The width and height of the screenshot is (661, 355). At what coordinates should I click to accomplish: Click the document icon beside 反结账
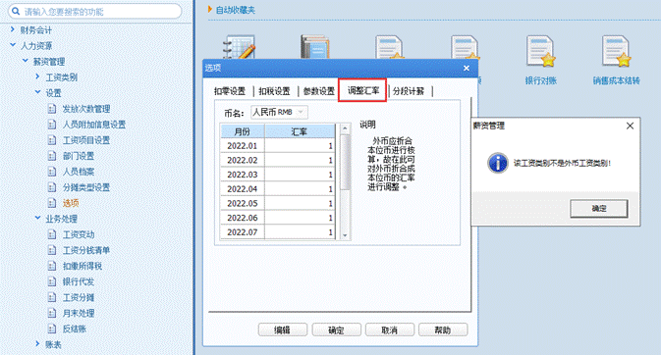click(x=51, y=329)
